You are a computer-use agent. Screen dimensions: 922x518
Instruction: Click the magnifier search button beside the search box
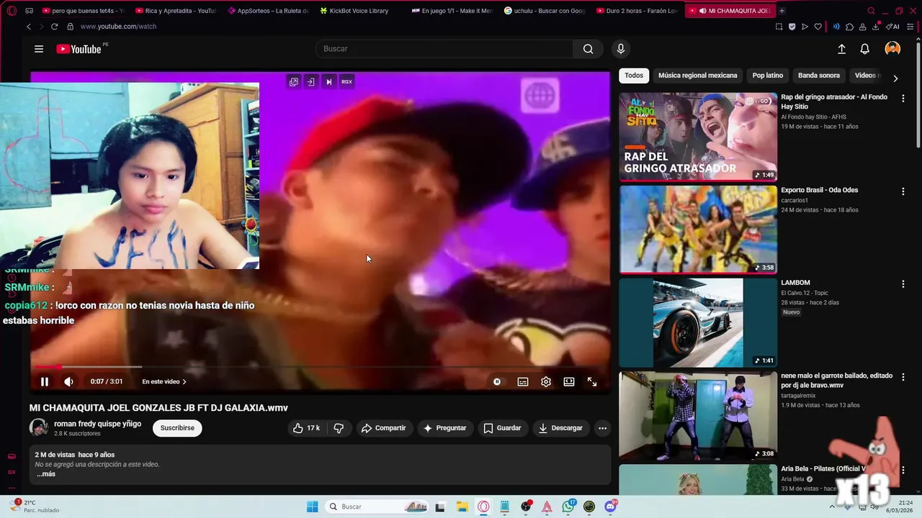point(588,49)
